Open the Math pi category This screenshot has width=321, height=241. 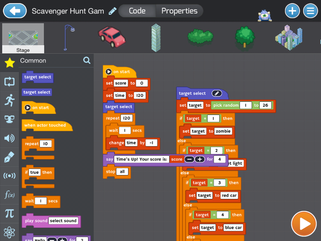click(x=9, y=213)
